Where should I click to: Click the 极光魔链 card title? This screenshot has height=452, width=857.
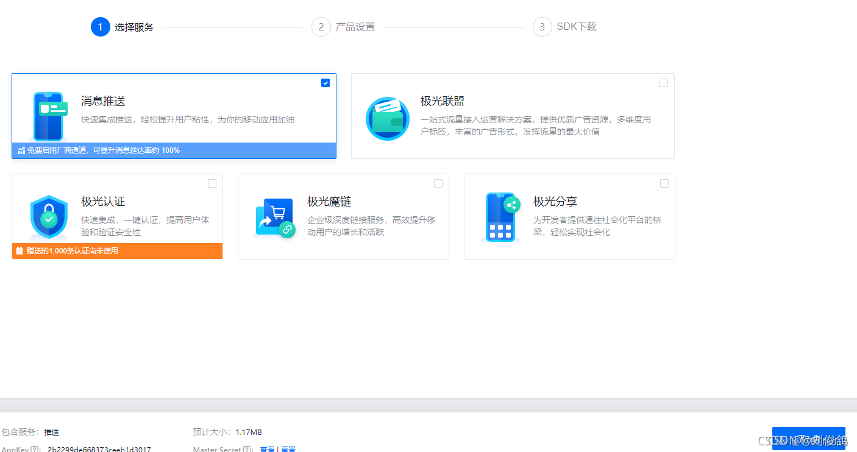tap(329, 202)
